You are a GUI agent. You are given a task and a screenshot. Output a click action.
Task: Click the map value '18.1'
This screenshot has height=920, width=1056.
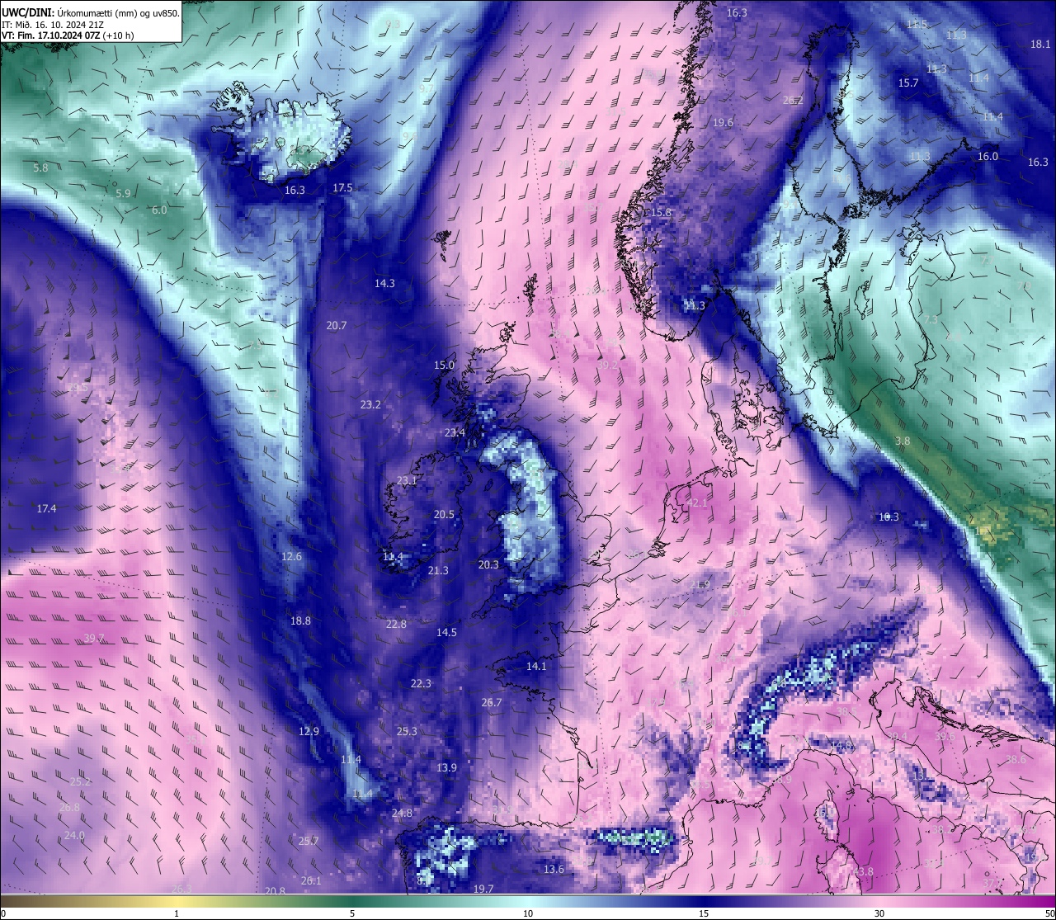tap(1040, 45)
